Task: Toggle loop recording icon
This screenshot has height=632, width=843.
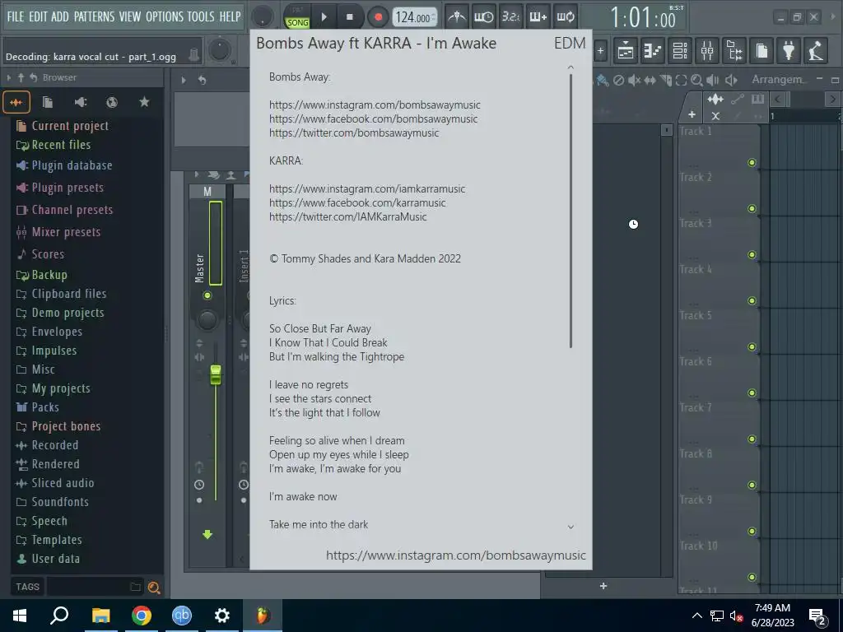Action: click(x=565, y=17)
